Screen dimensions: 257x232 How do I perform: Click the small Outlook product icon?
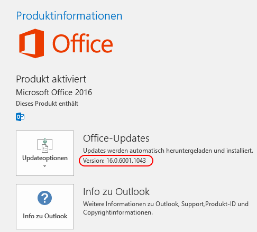(x=20, y=117)
